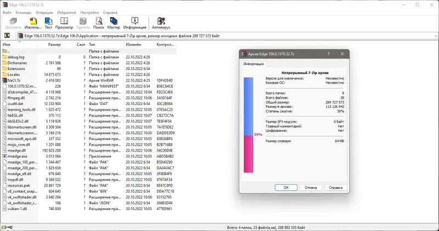Image resolution: width=439 pixels, height=231 pixels.
Task: Sort list by Тип column header
Action: tap(105, 44)
